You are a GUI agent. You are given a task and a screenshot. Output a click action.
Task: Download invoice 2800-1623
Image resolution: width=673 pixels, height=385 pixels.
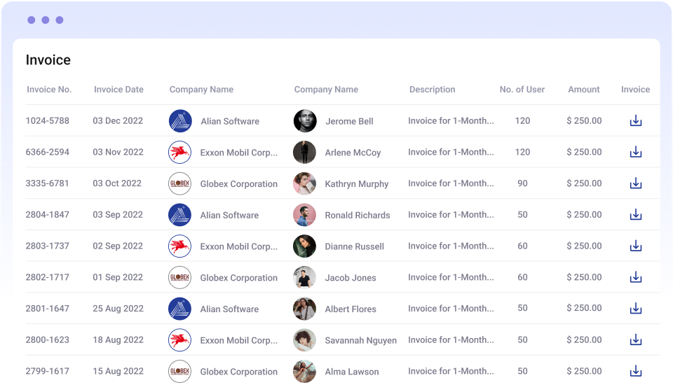click(635, 339)
